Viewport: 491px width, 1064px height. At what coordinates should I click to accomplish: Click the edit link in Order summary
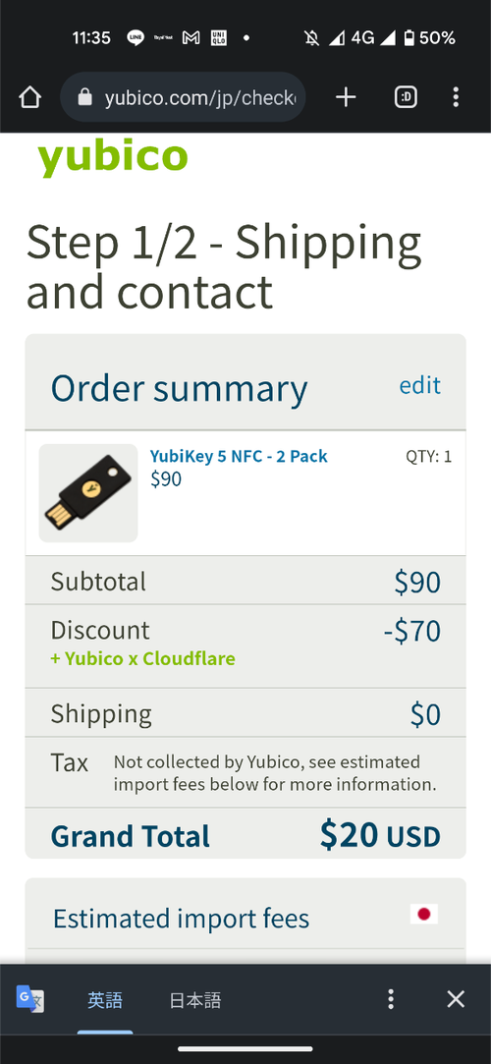point(419,385)
